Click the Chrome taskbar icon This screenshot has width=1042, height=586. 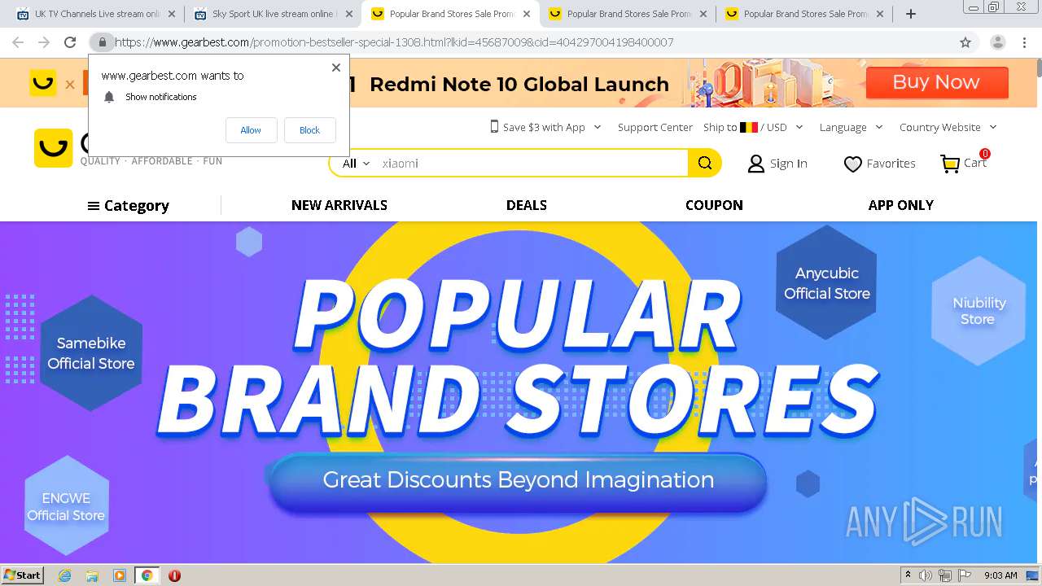pos(147,575)
